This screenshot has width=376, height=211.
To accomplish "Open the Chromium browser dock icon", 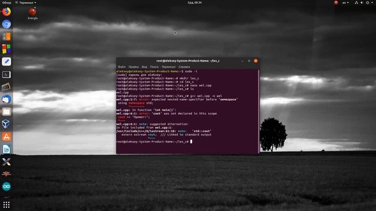I will click(6, 24).
